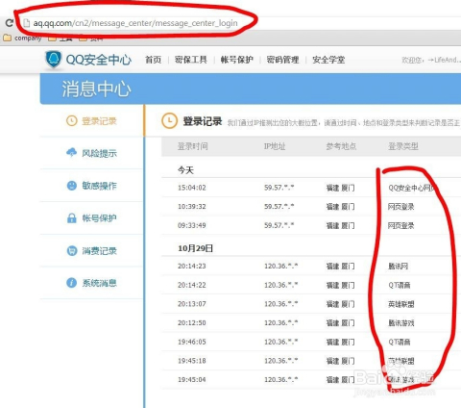Click the 参考地点 column header
This screenshot has height=408, width=461.
point(341,146)
